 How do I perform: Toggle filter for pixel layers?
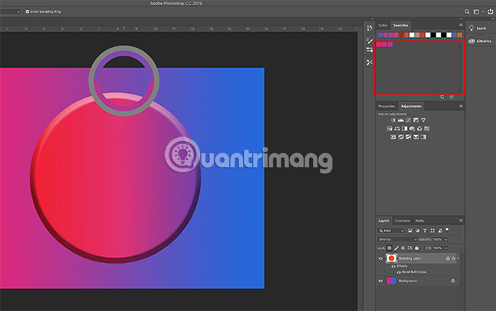tap(410, 231)
